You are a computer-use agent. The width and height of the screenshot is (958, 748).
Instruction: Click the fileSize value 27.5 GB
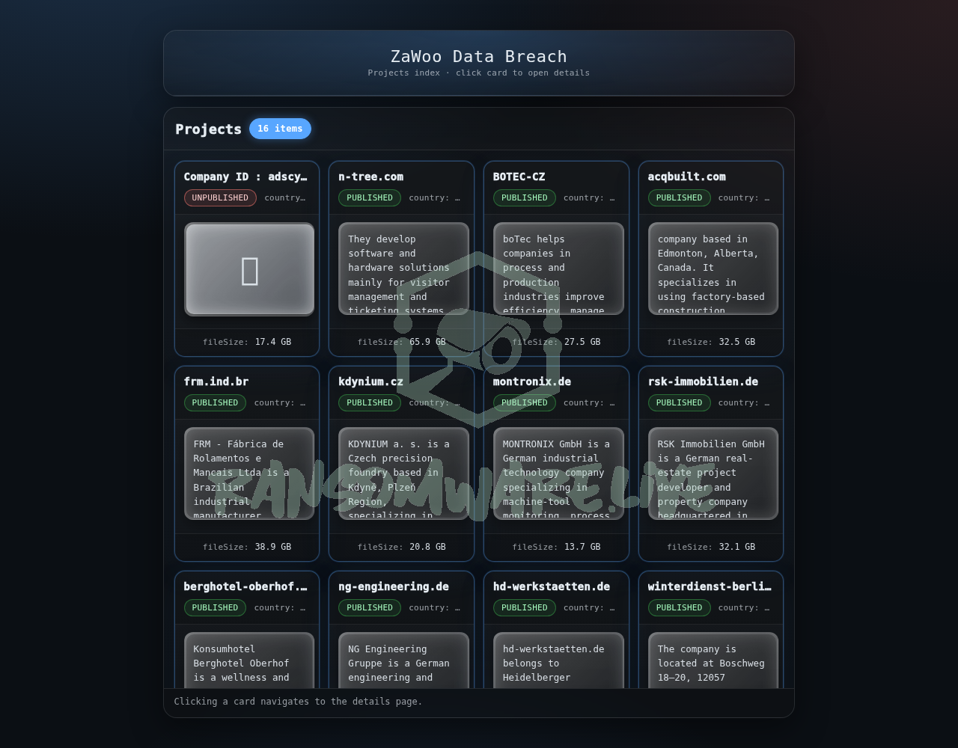[582, 342]
